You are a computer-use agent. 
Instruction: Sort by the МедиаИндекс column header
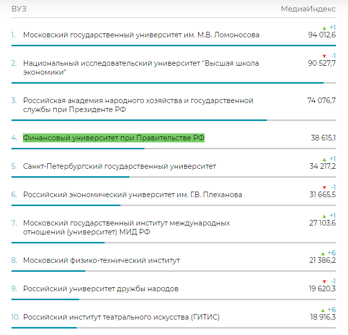308,9
